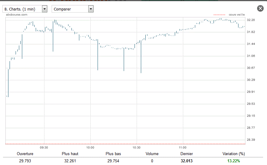Click the 28.77 price axis label
267x165 pixels.
tap(251, 128)
